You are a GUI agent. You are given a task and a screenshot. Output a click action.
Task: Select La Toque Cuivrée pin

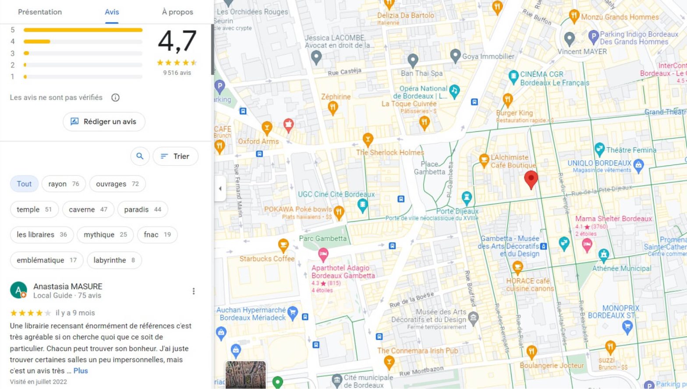pyautogui.click(x=424, y=123)
